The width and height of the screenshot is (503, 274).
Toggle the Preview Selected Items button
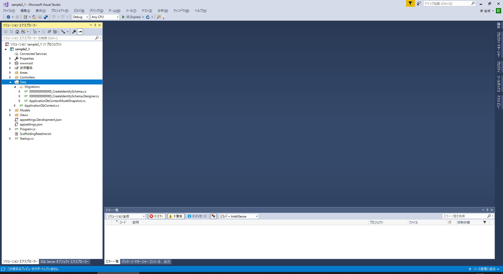tap(80, 32)
